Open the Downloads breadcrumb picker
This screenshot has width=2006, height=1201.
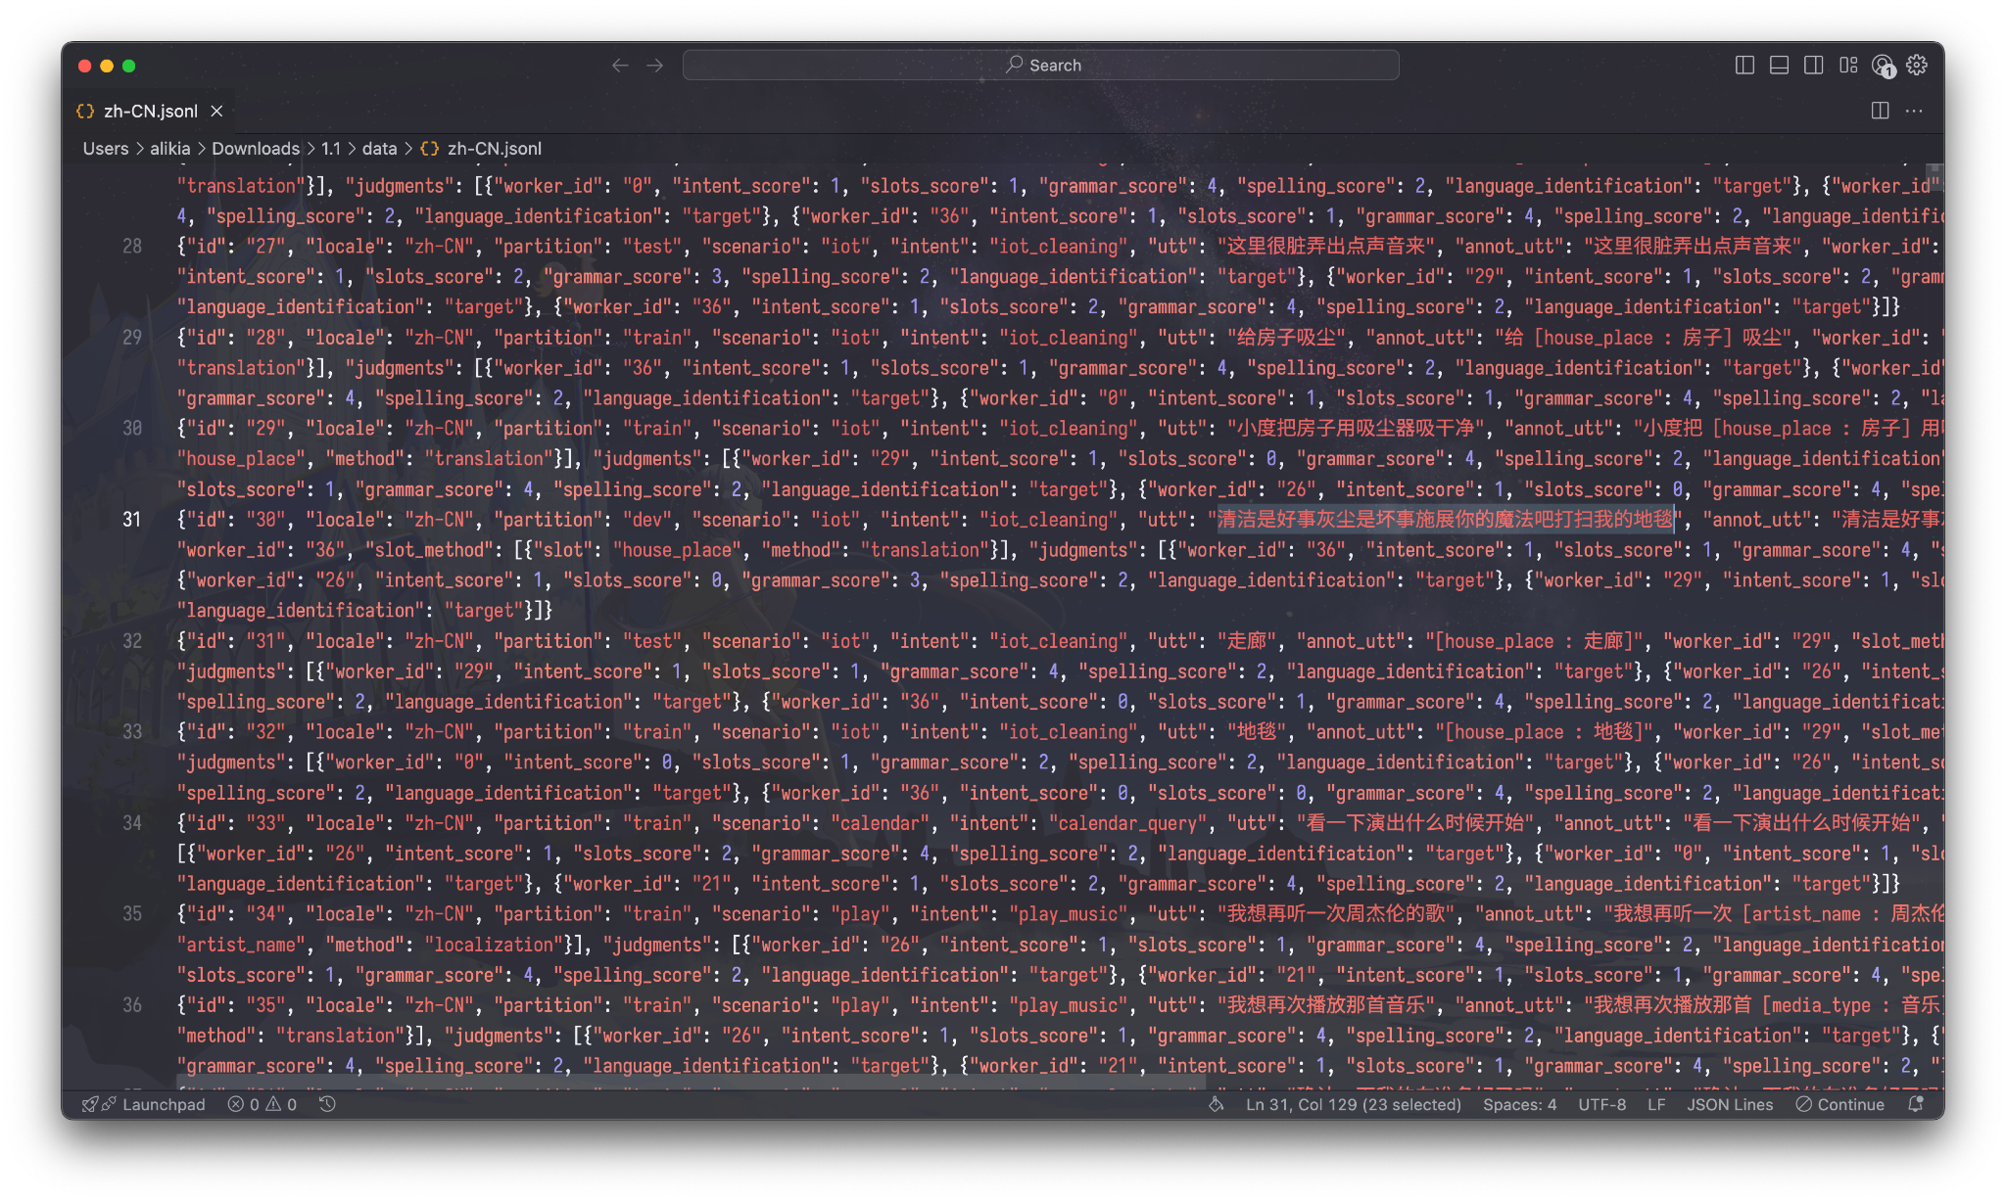[255, 149]
